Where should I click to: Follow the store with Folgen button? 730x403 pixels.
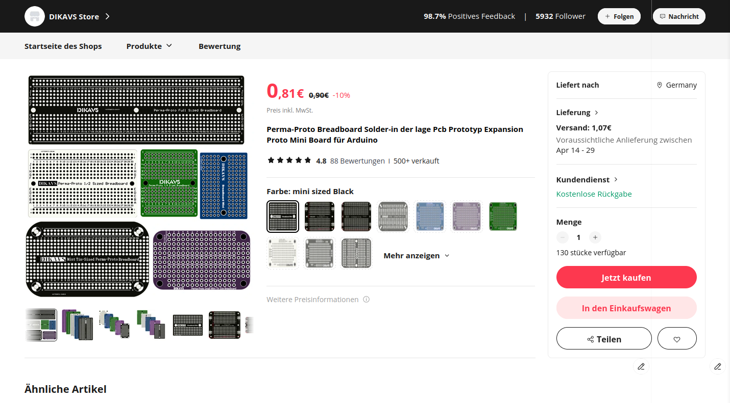619,16
